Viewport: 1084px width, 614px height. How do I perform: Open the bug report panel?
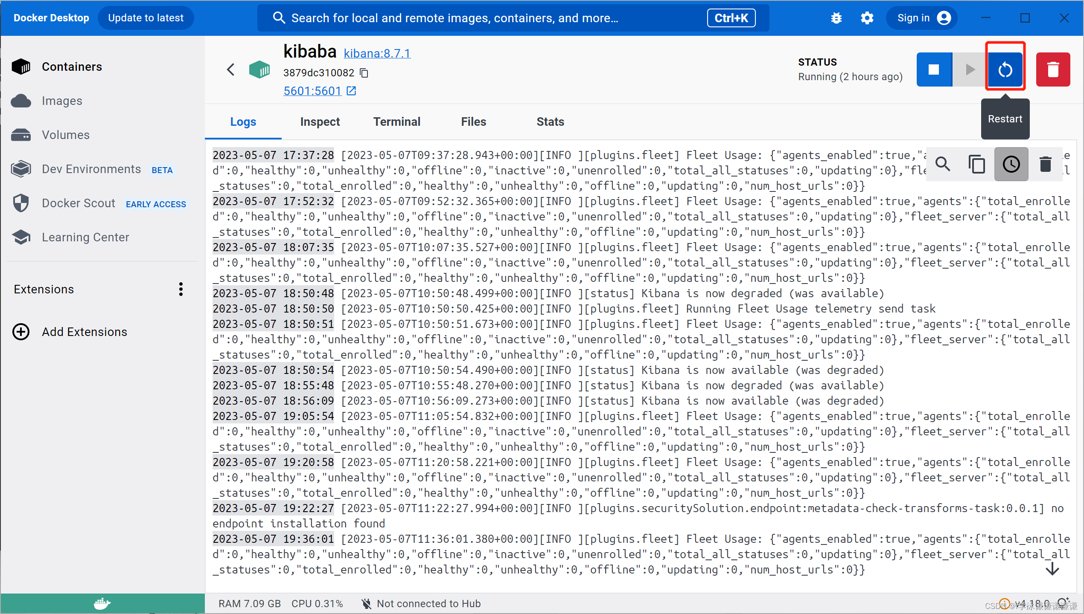point(836,17)
